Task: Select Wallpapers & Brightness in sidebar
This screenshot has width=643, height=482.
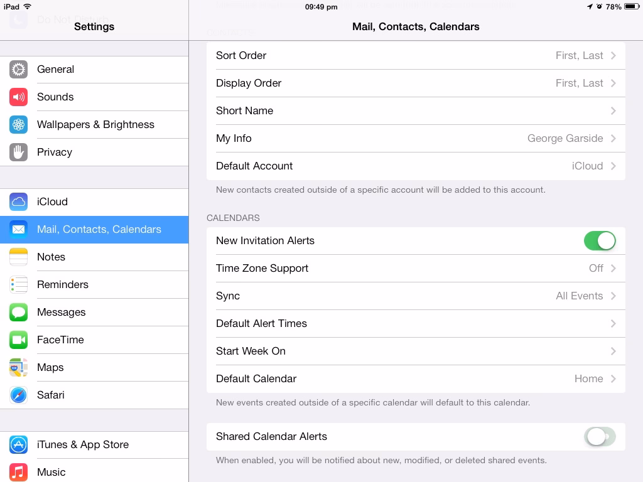Action: click(x=94, y=125)
